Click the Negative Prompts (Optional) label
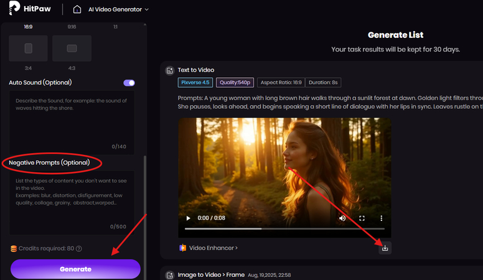 [49, 162]
